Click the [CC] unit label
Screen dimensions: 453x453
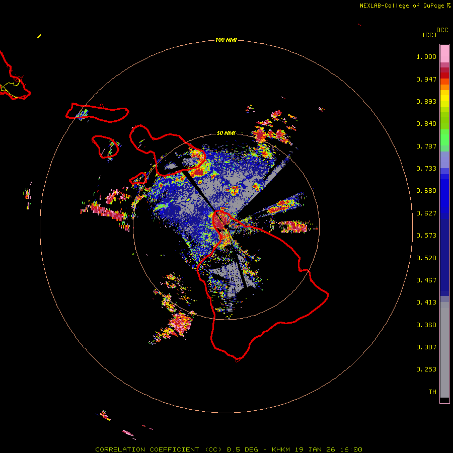click(429, 35)
